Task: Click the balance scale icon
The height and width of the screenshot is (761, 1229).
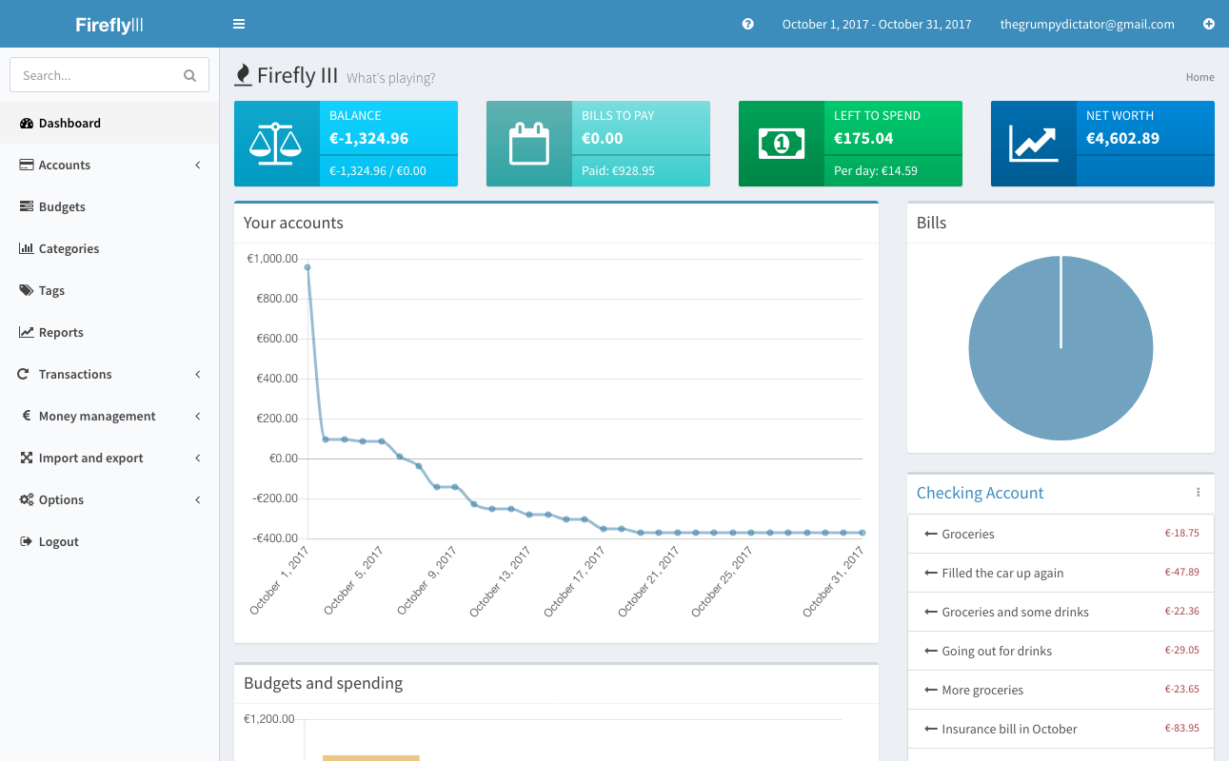Action: tap(276, 144)
